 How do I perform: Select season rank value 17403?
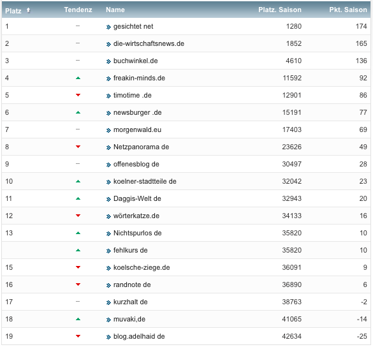[x=292, y=129]
